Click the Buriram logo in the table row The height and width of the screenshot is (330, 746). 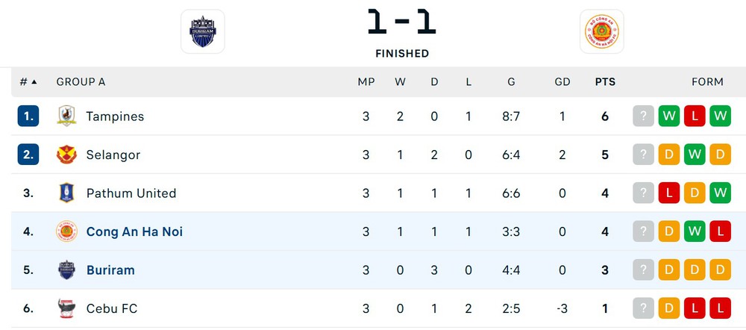(x=66, y=270)
